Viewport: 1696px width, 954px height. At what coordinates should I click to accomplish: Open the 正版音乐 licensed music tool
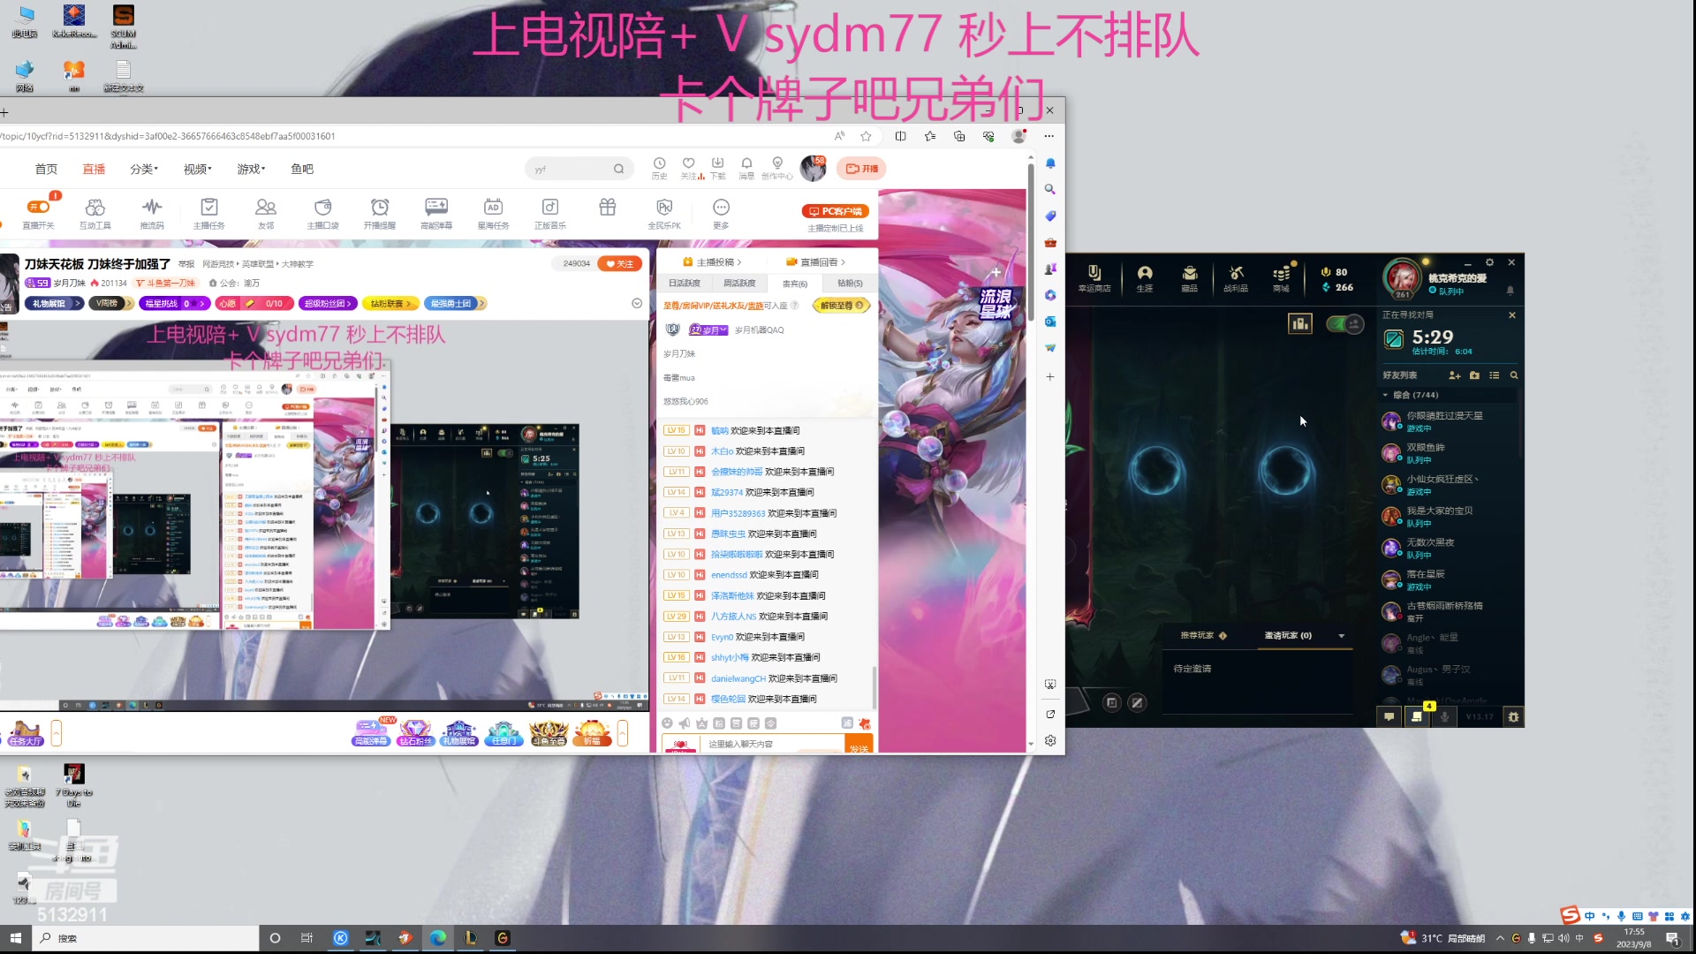tap(549, 212)
